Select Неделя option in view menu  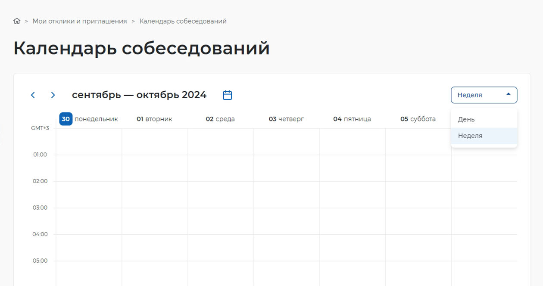484,136
